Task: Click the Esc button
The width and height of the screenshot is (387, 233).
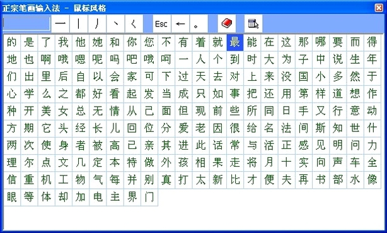Action: [161, 24]
